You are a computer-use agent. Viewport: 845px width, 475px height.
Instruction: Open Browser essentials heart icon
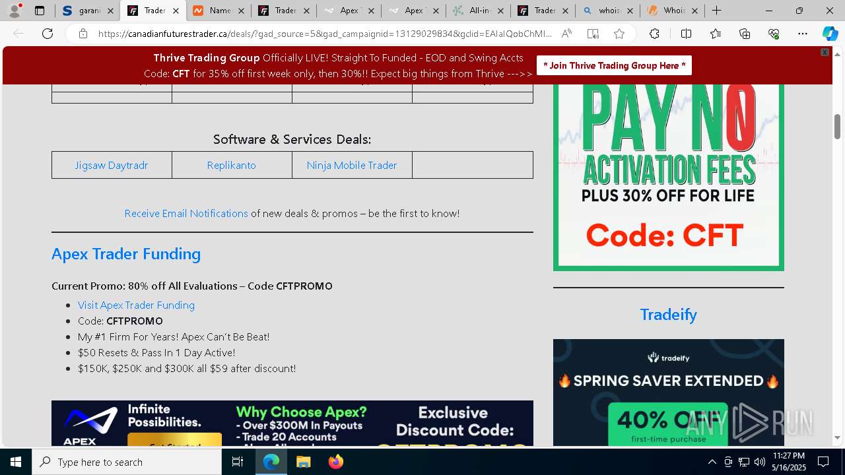pyautogui.click(x=774, y=34)
